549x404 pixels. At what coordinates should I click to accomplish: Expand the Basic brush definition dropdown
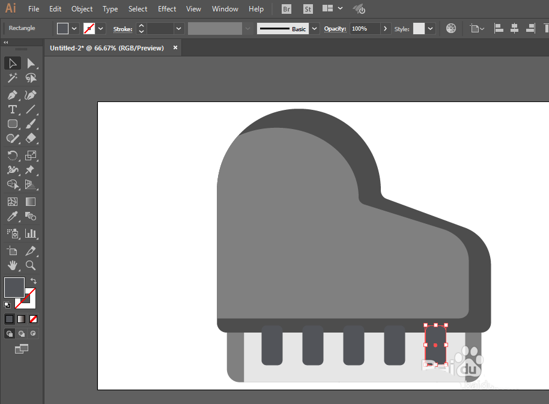click(x=314, y=28)
